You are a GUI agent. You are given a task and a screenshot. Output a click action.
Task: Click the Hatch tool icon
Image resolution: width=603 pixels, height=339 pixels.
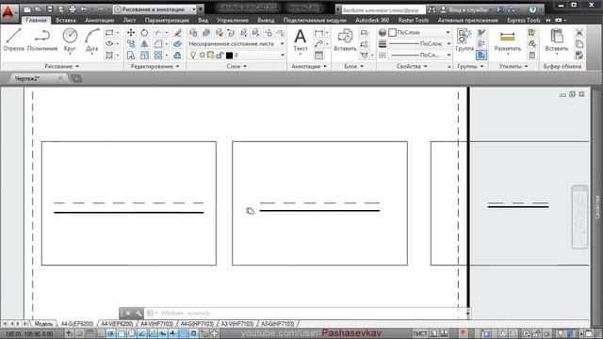[109, 56]
